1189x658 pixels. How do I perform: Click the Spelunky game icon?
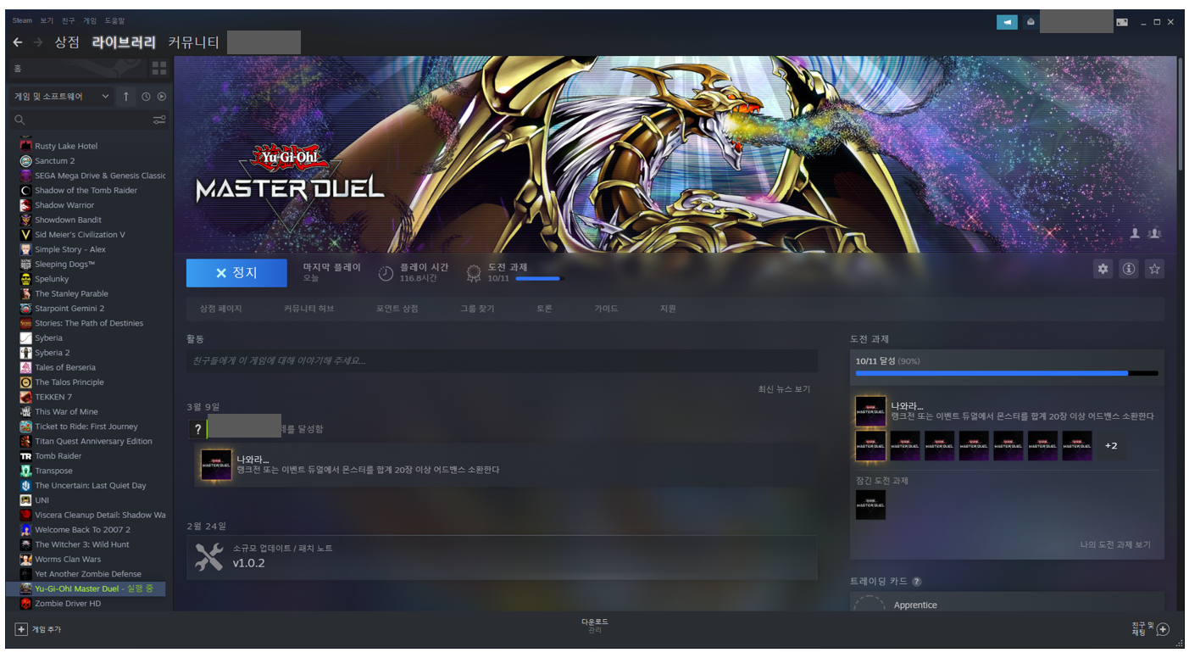coord(25,279)
